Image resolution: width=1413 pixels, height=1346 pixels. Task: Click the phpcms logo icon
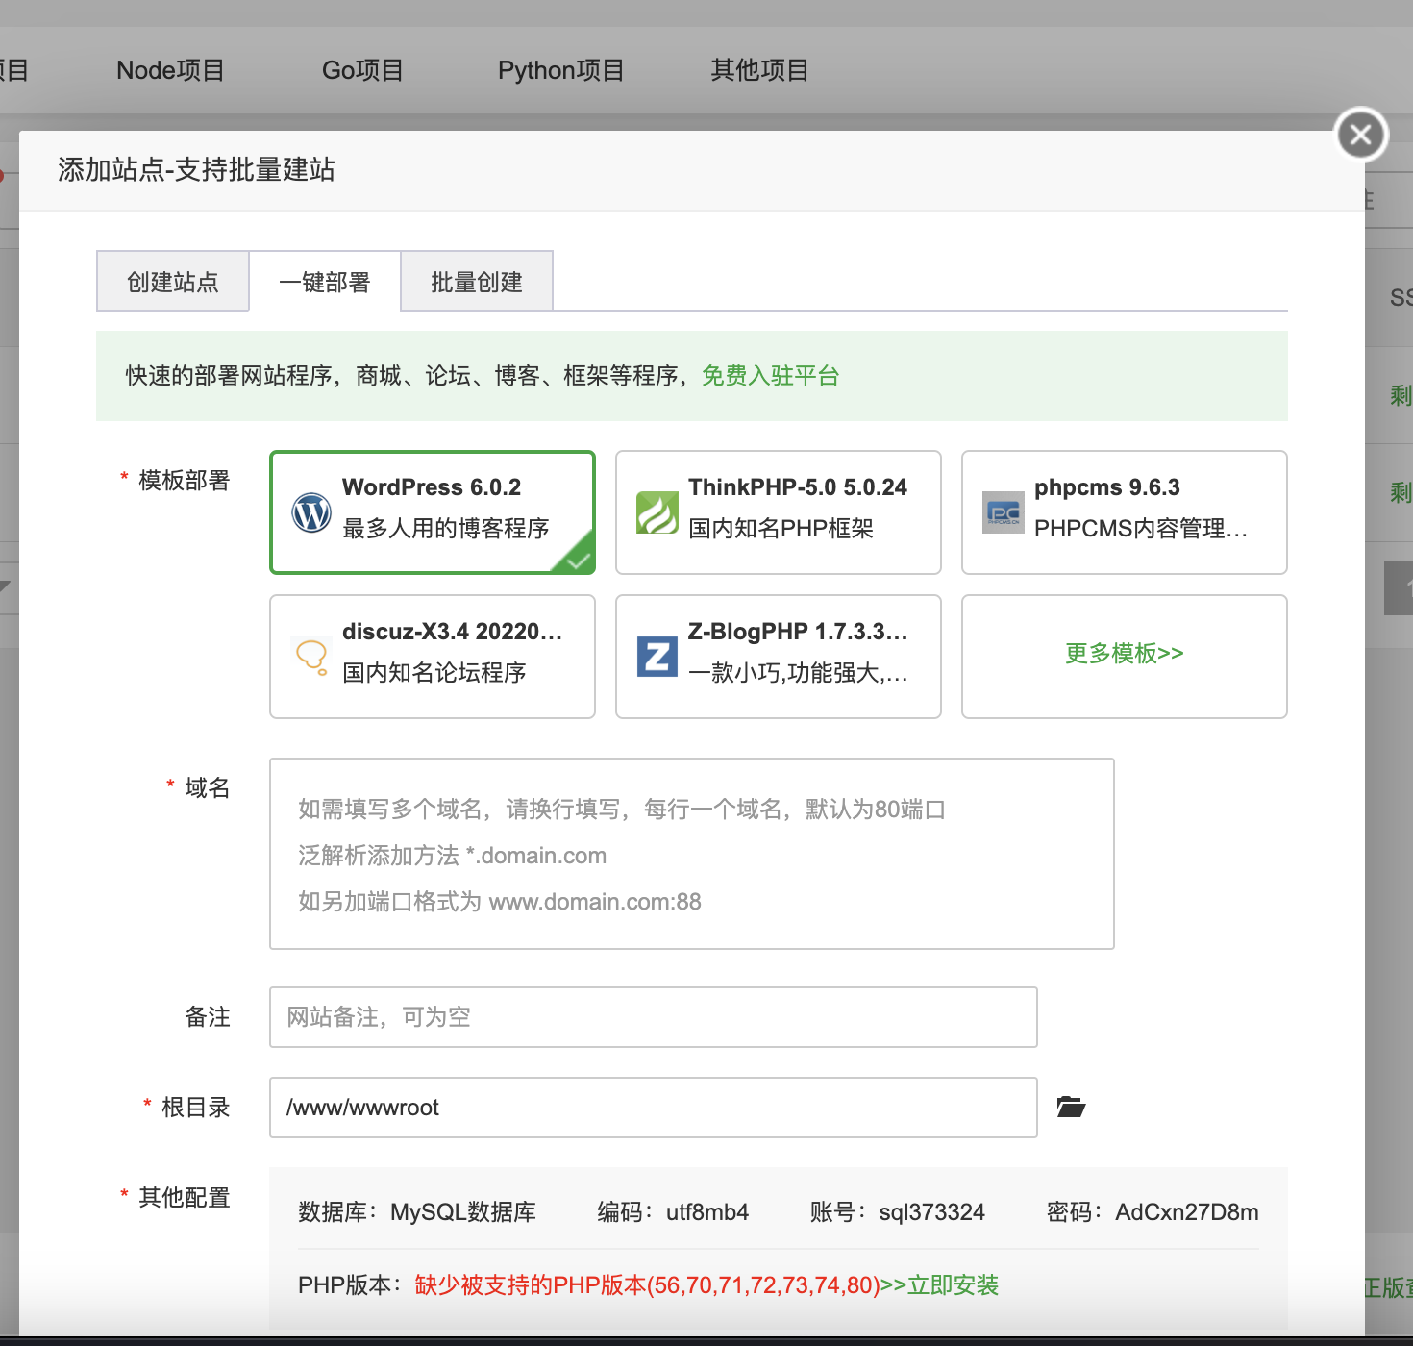[x=1004, y=512]
